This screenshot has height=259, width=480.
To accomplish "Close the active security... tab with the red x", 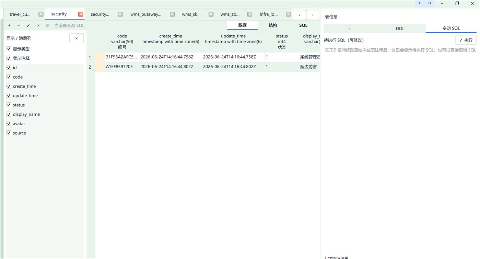I will pos(81,14).
